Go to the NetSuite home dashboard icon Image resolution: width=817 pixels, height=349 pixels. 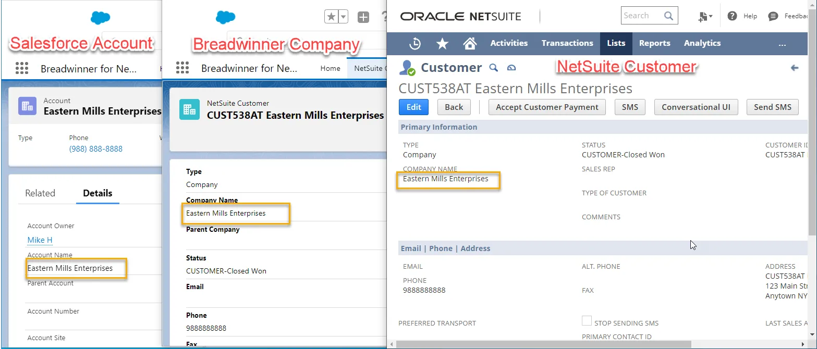470,43
